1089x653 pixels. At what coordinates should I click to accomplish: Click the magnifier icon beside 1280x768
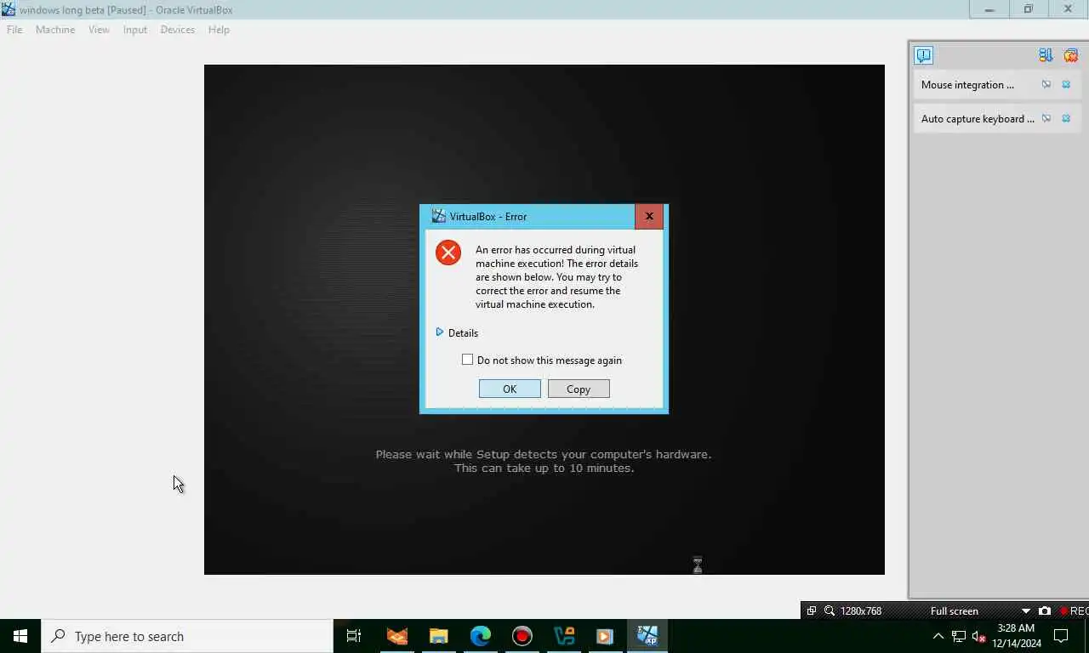pos(830,610)
